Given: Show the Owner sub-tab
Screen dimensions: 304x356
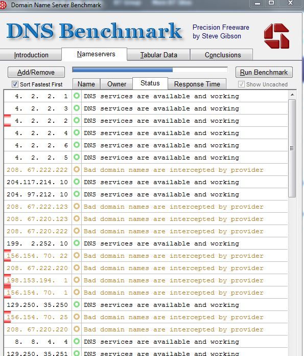Looking at the screenshot, I should click(116, 84).
